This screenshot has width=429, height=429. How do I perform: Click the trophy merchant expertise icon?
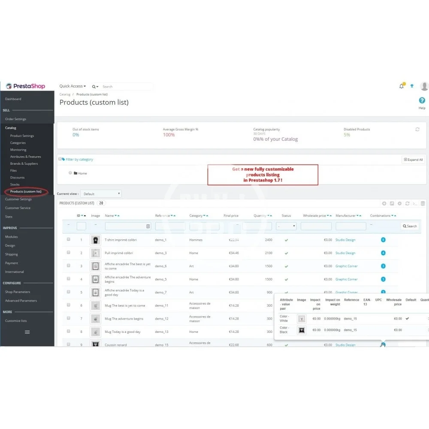coord(412,86)
